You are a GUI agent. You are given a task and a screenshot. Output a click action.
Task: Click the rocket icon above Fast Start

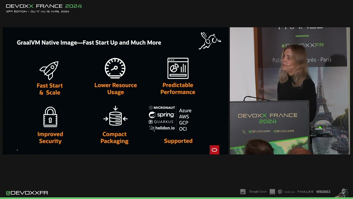(x=49, y=70)
